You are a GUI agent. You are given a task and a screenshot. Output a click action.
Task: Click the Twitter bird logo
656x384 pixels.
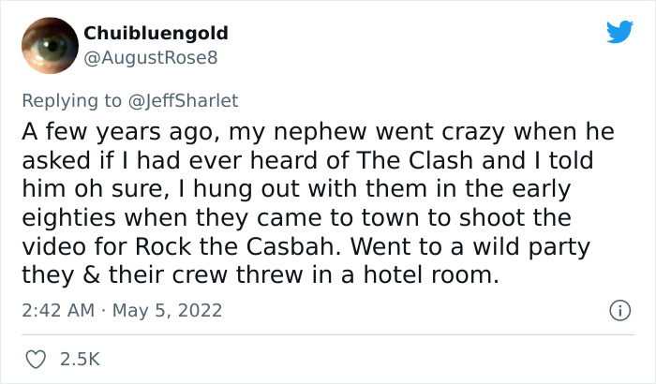pyautogui.click(x=619, y=31)
